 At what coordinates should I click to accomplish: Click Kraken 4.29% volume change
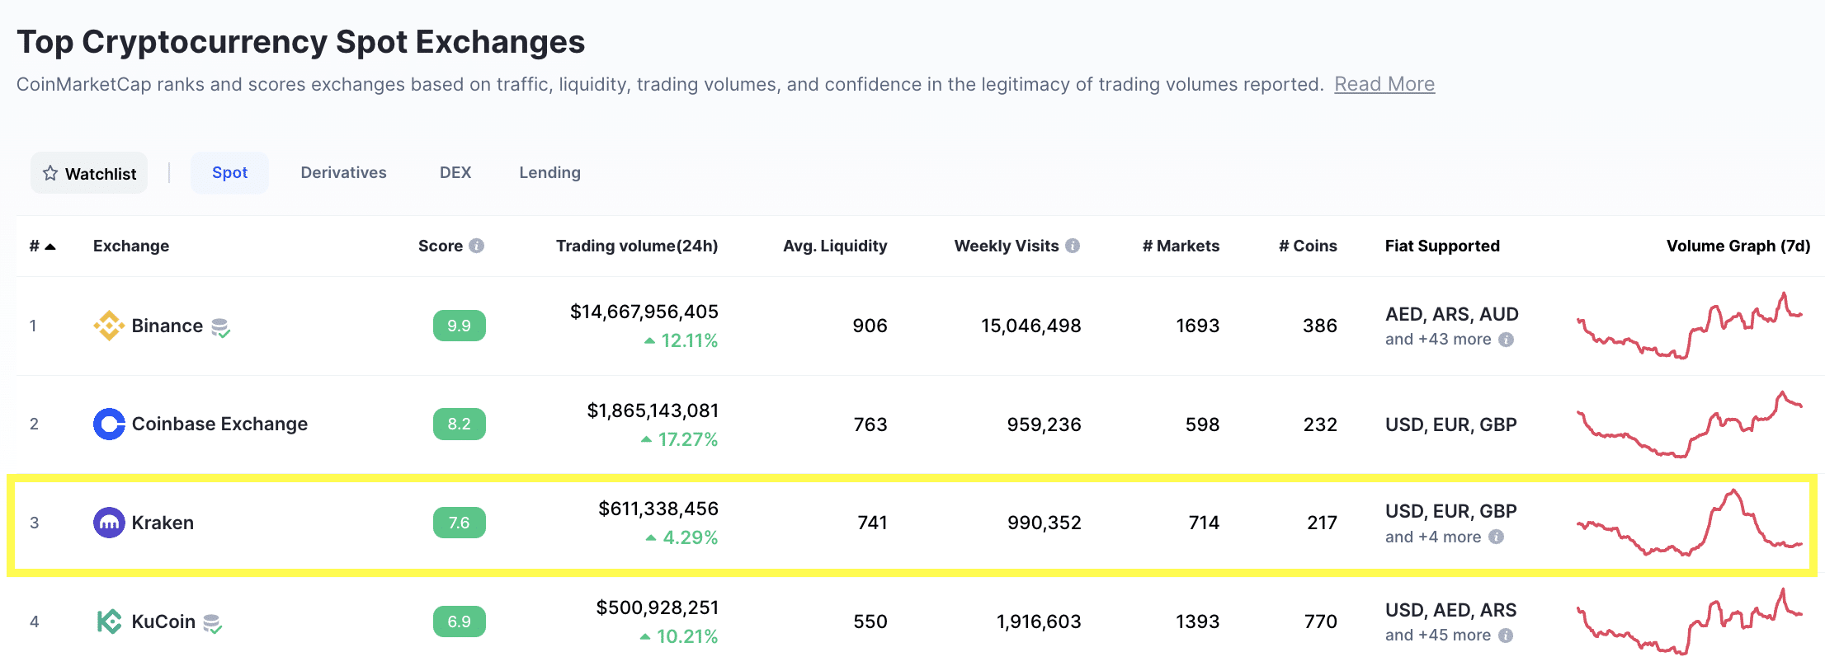tap(681, 537)
